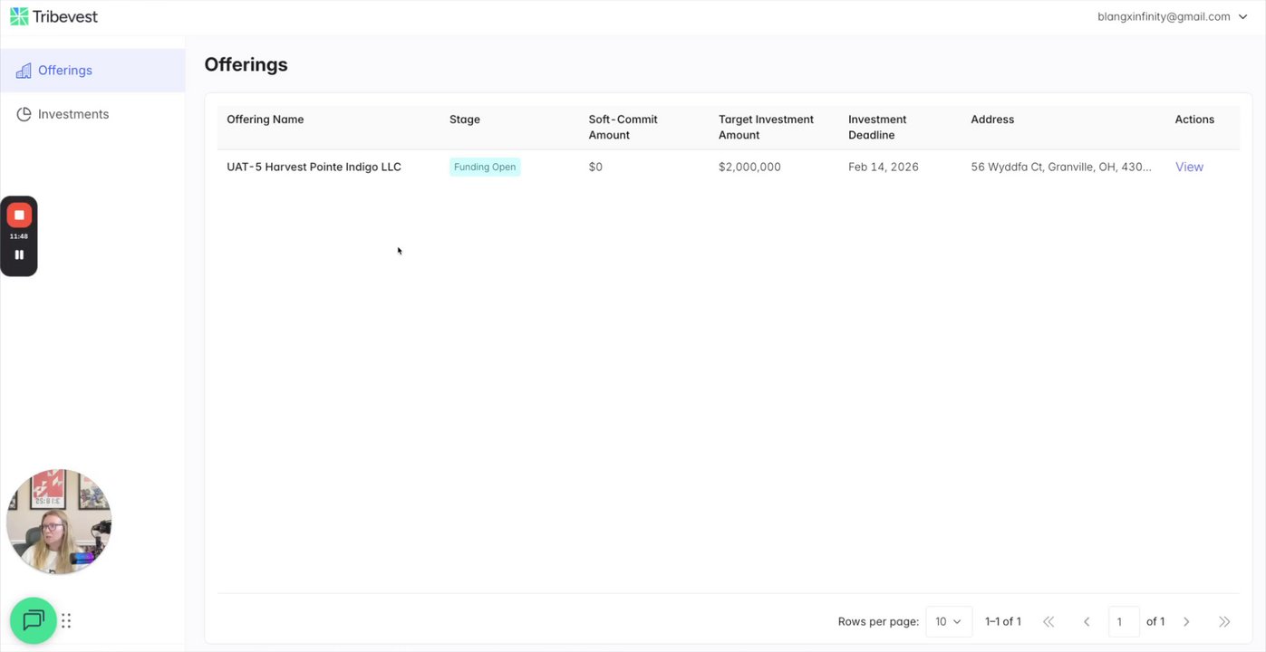Click the drag handle beside chat button
This screenshot has width=1266, height=652.
pos(66,621)
